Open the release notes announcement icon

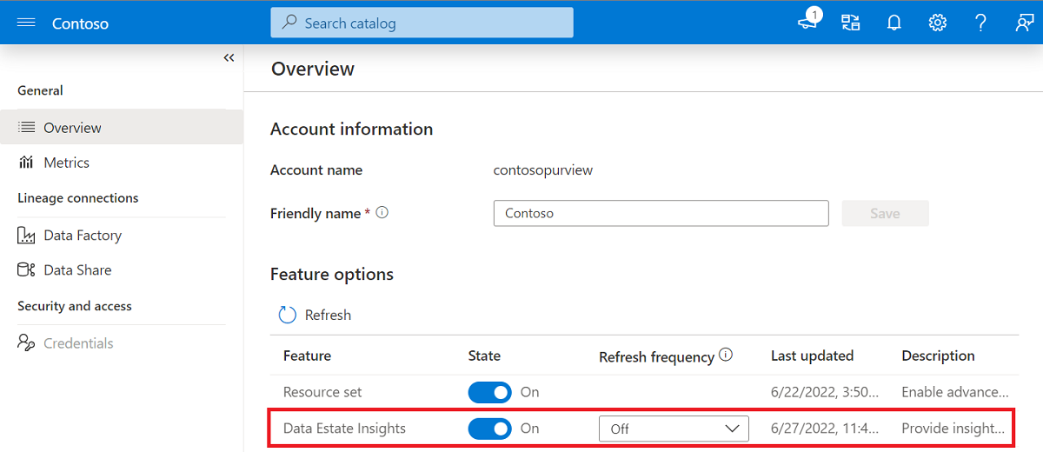pos(808,23)
